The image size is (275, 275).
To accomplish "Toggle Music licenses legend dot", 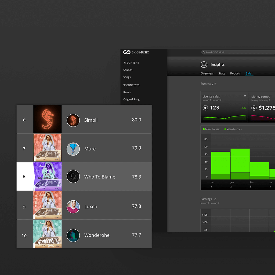I will coord(204,129).
